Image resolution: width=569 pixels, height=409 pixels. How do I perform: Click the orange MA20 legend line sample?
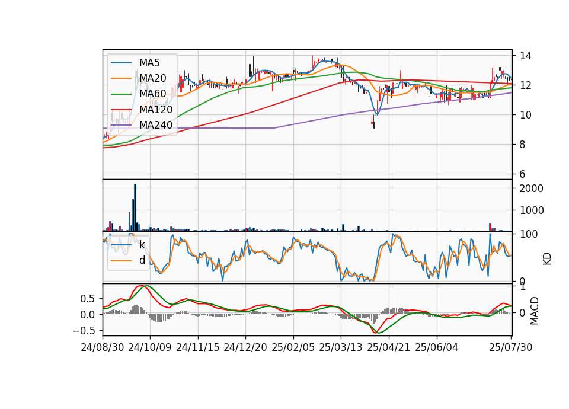click(x=121, y=78)
